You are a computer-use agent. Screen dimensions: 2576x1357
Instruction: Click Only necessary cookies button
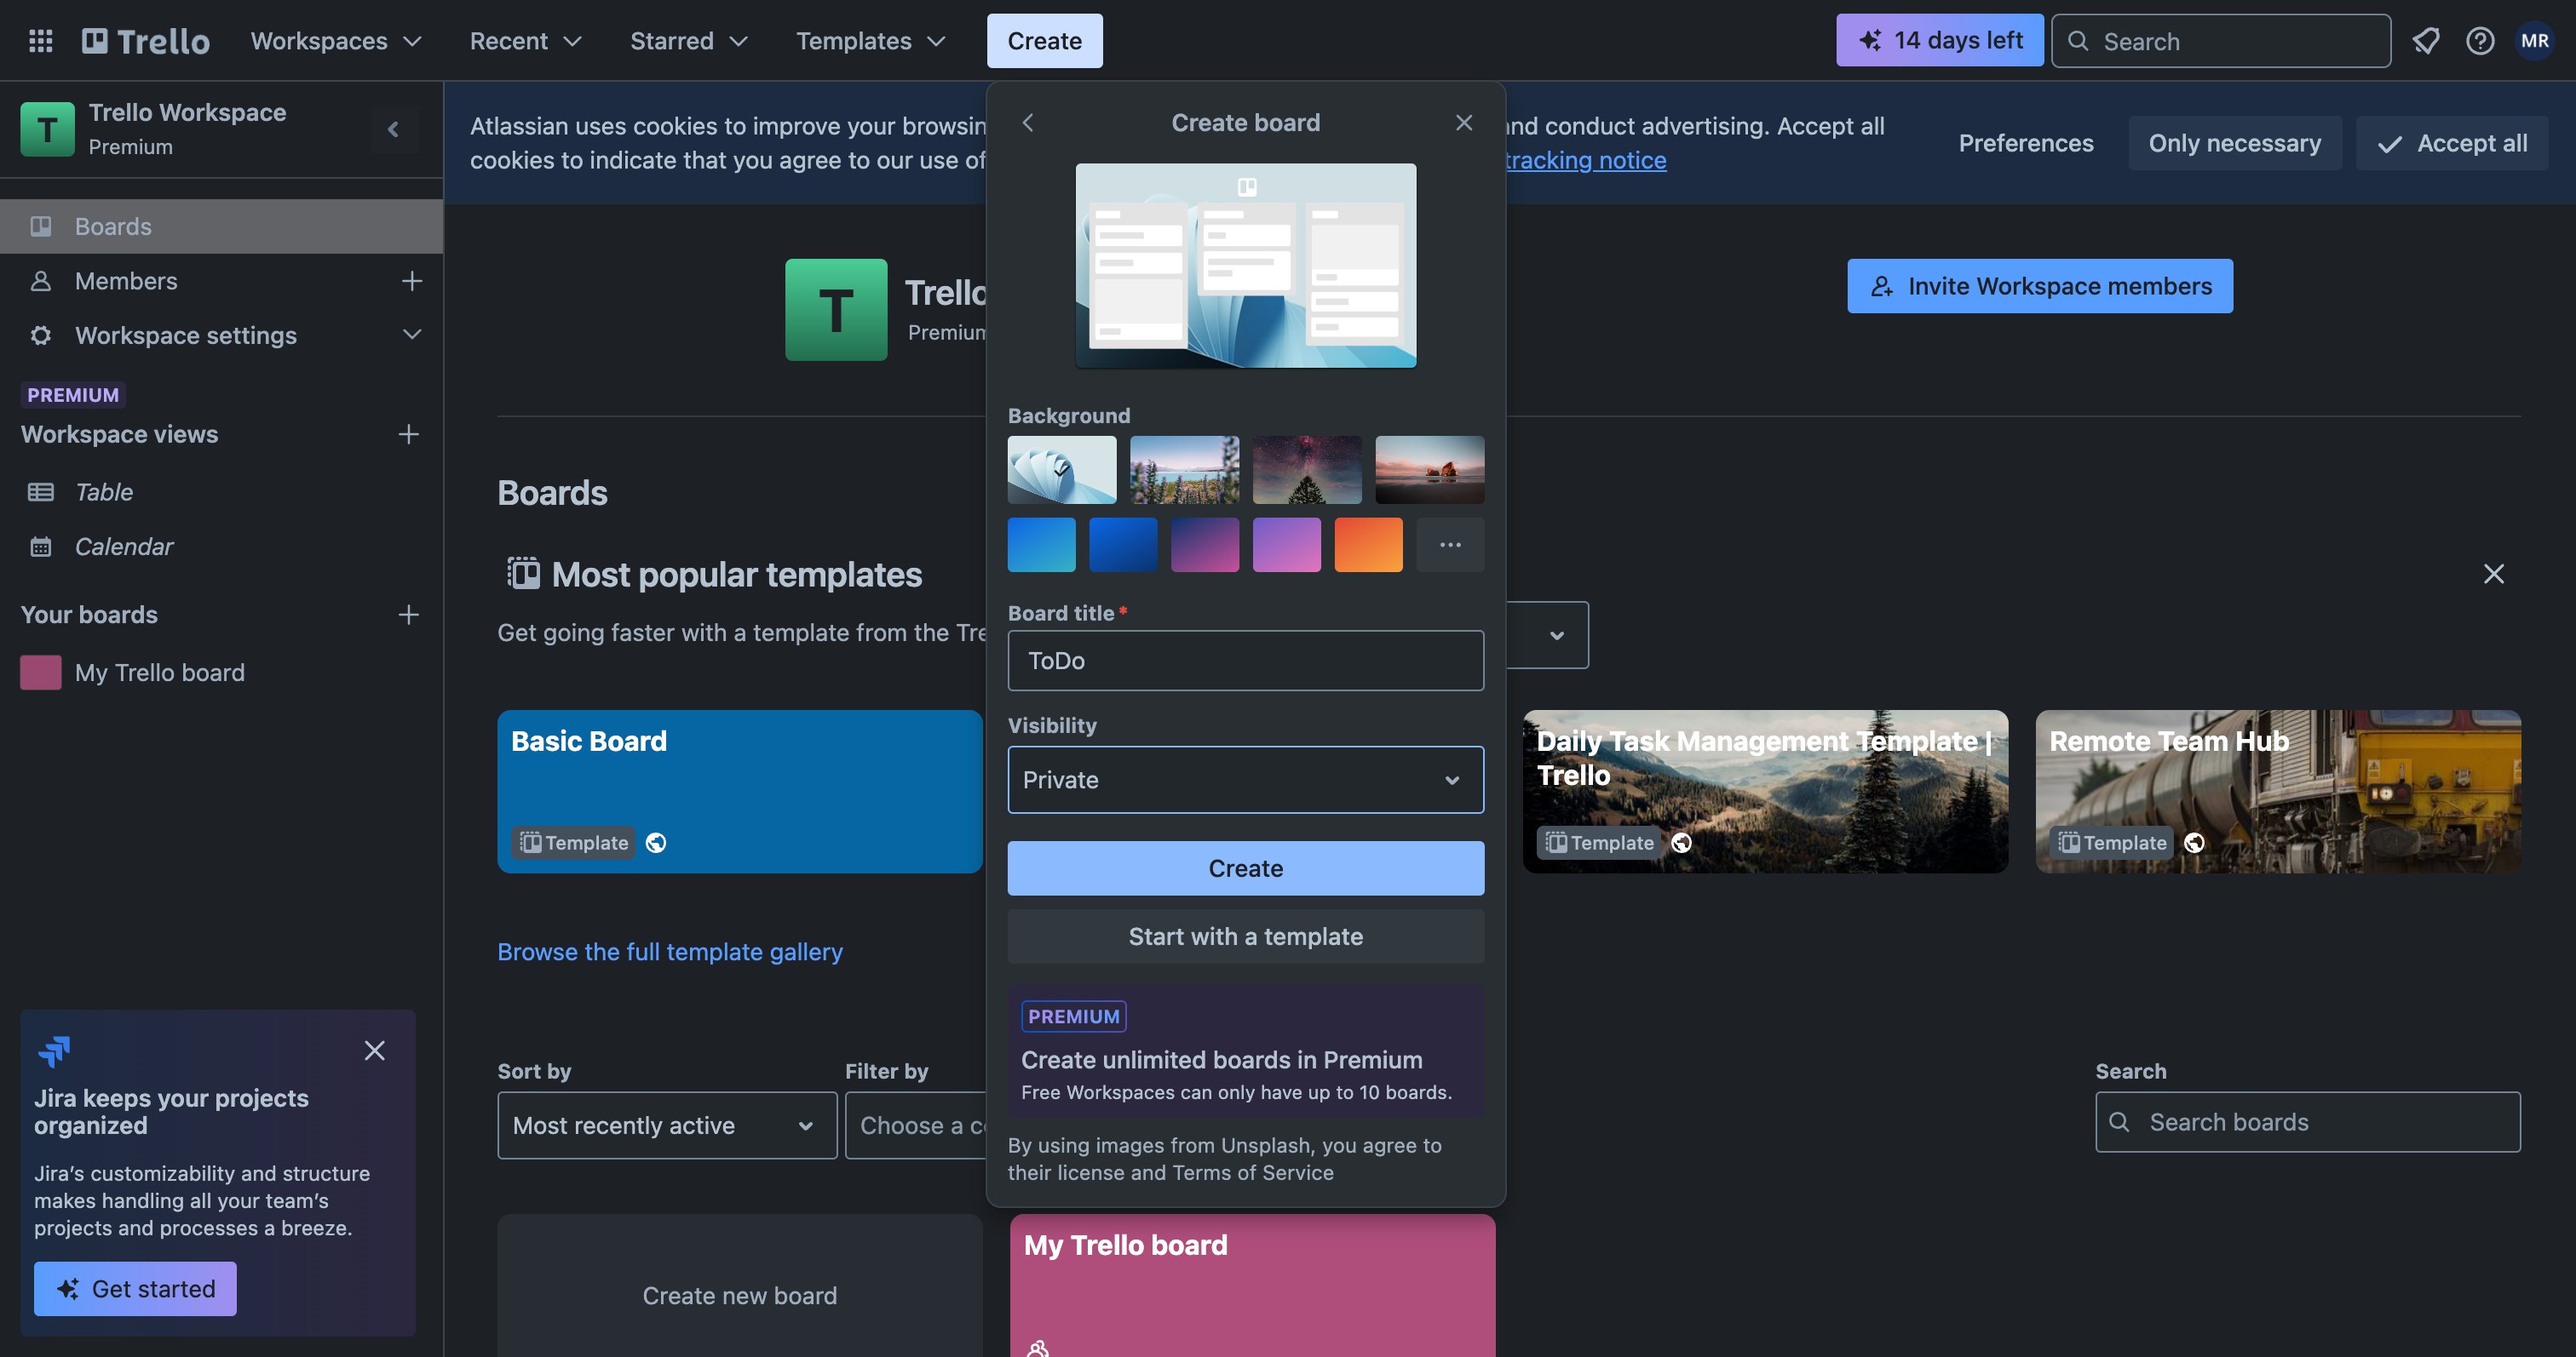[x=2235, y=143]
